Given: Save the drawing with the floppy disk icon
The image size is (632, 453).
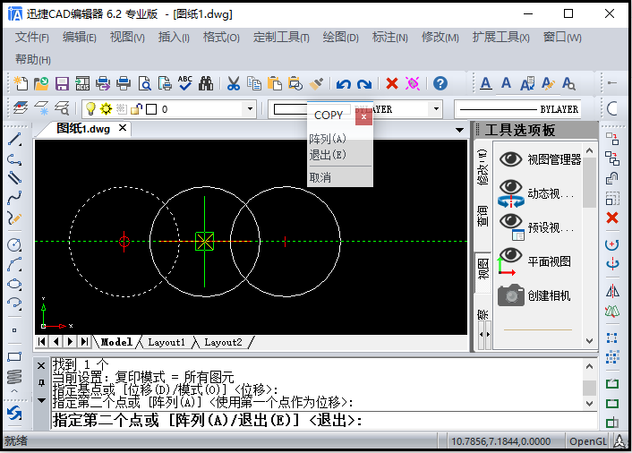Looking at the screenshot, I should point(62,83).
